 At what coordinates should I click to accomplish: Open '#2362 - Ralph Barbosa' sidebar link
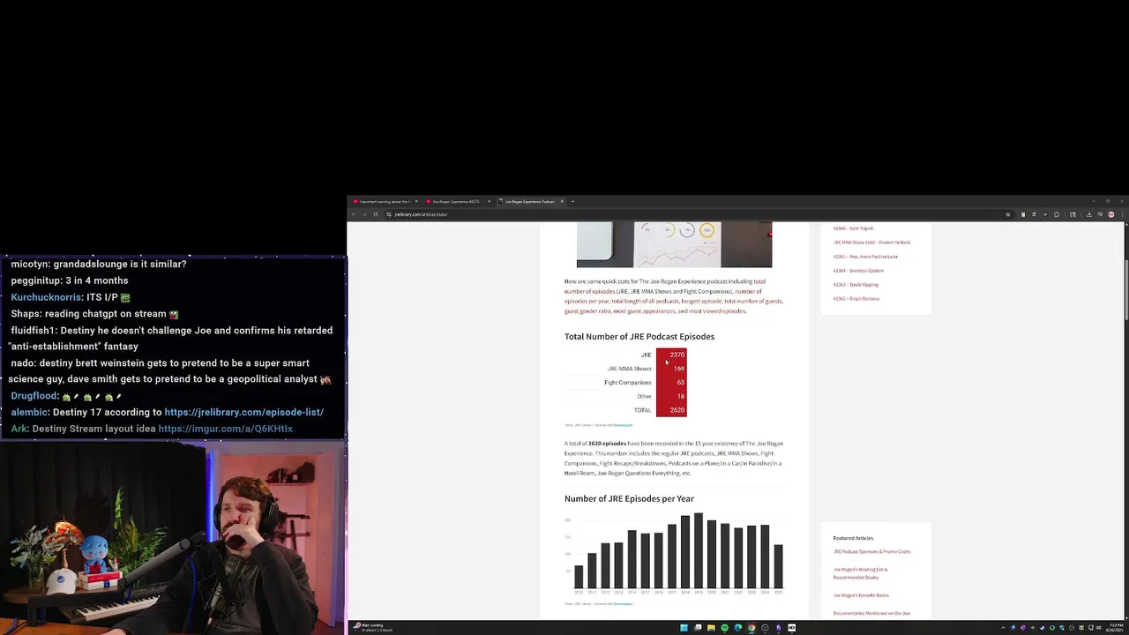(x=856, y=299)
